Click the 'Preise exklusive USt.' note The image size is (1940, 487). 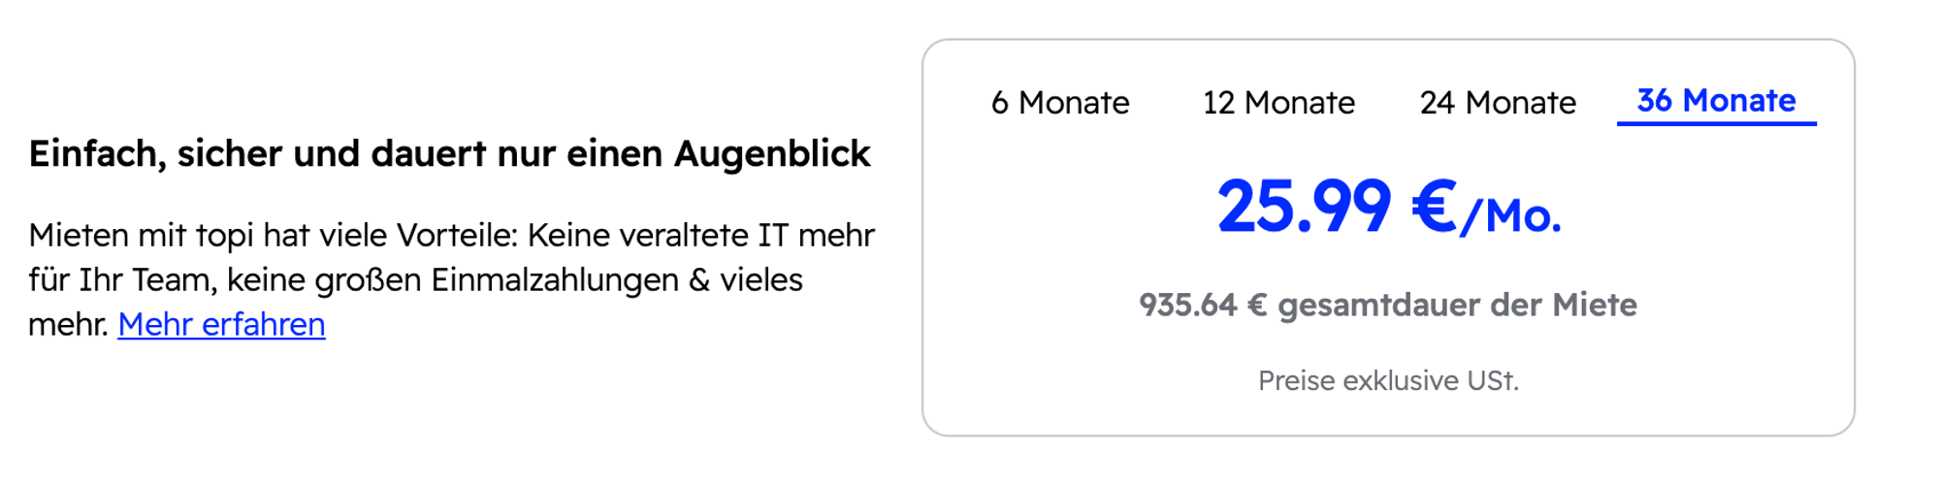pyautogui.click(x=1388, y=380)
